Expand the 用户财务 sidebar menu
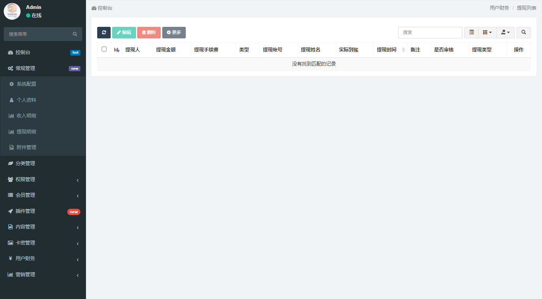 43,259
